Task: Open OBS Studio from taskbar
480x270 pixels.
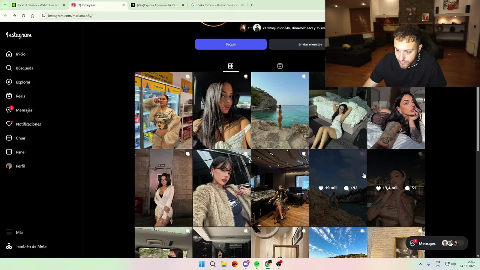Action: coord(279,264)
